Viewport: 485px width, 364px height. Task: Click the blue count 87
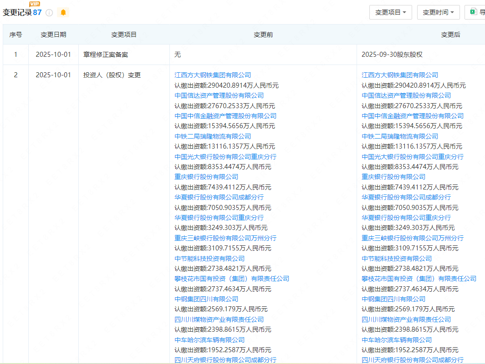(x=37, y=12)
